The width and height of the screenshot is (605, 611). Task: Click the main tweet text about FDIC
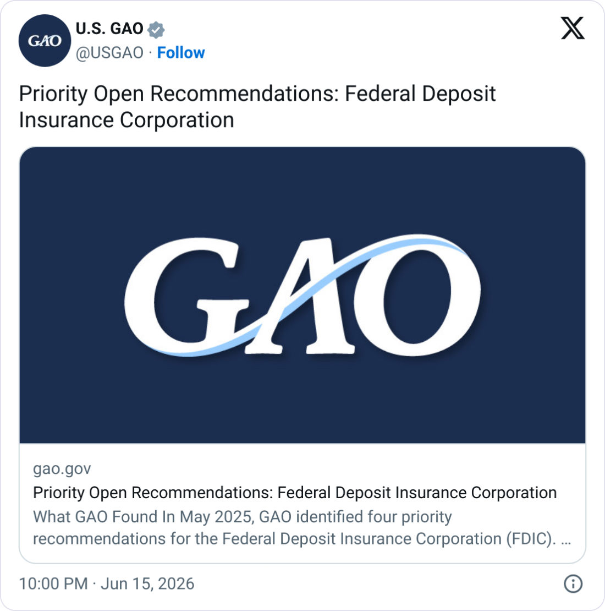click(x=257, y=106)
